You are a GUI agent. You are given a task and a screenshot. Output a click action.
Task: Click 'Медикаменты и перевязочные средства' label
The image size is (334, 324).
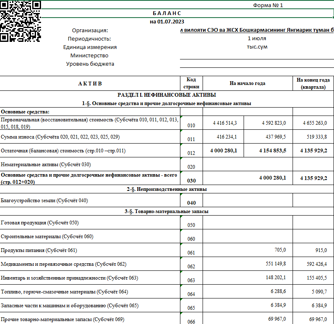pos(64,264)
